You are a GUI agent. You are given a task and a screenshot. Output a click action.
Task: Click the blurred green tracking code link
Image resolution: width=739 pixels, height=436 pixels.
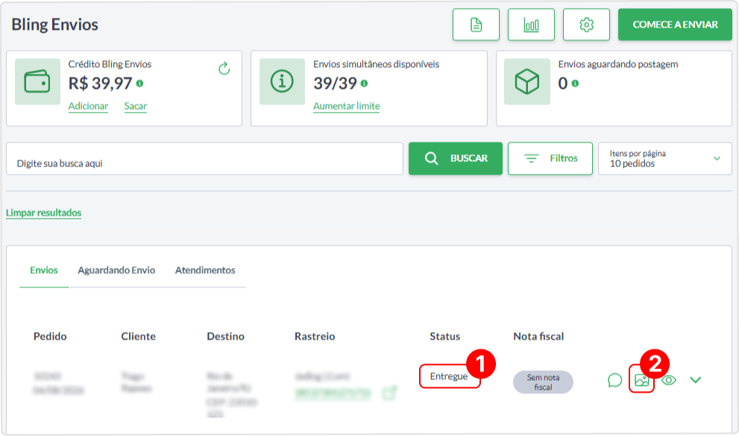(333, 393)
